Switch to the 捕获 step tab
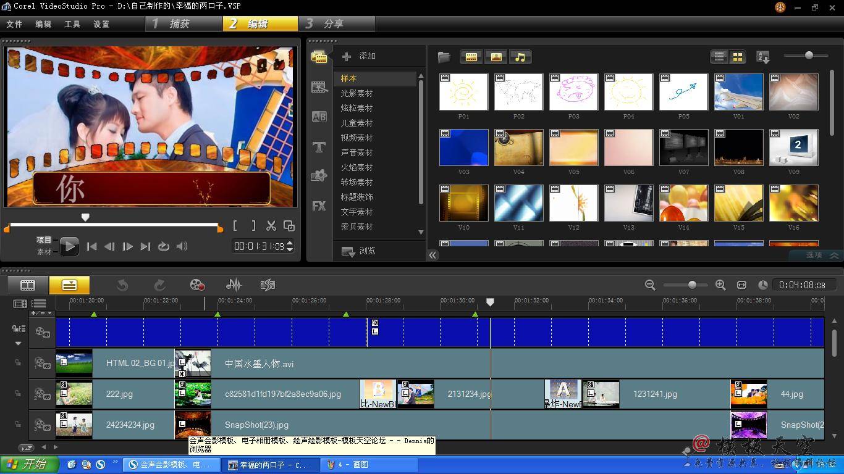 tap(184, 23)
